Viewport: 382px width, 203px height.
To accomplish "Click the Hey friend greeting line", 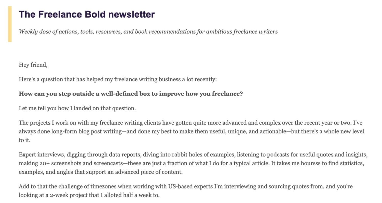I will tap(33, 65).
